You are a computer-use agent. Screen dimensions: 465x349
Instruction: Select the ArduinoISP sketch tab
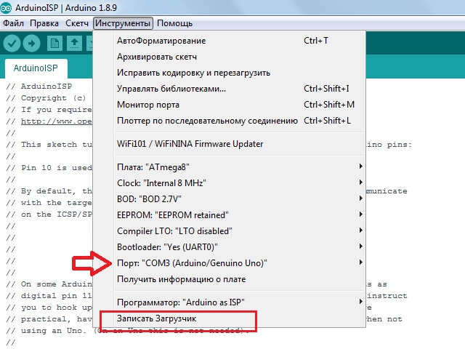coord(36,68)
